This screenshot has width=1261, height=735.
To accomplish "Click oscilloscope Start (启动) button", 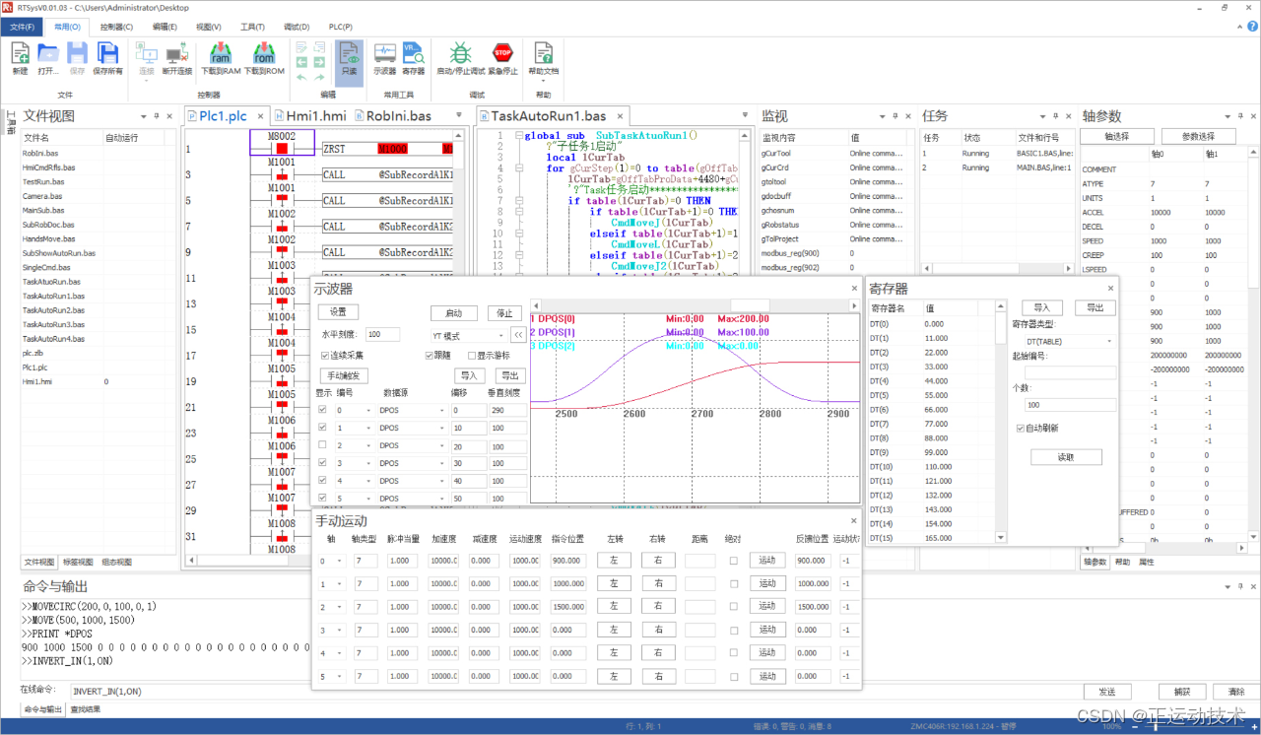I will click(454, 313).
